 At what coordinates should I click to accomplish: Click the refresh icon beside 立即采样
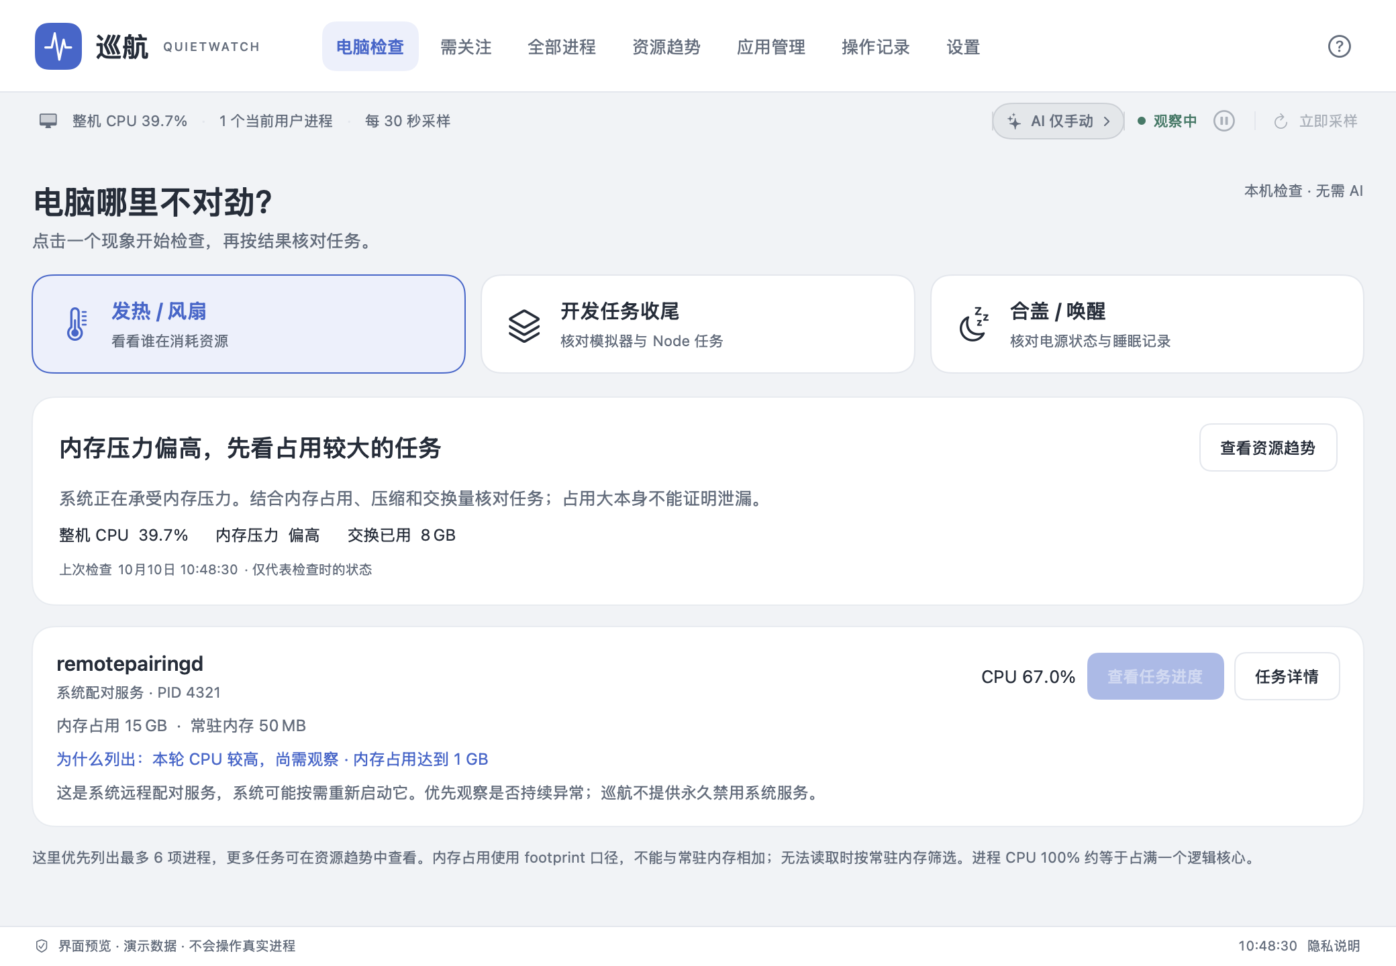[1281, 121]
